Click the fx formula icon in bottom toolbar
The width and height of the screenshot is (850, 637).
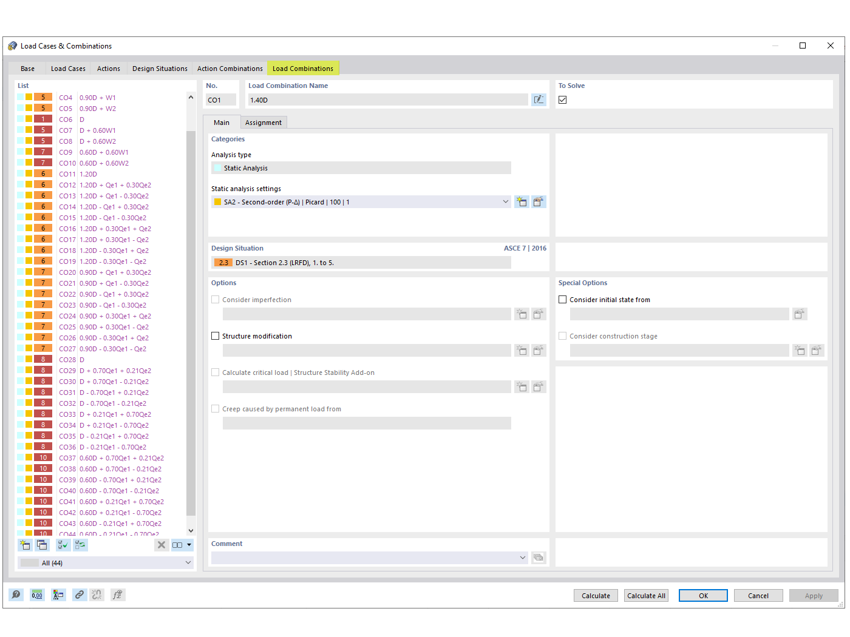point(117,595)
